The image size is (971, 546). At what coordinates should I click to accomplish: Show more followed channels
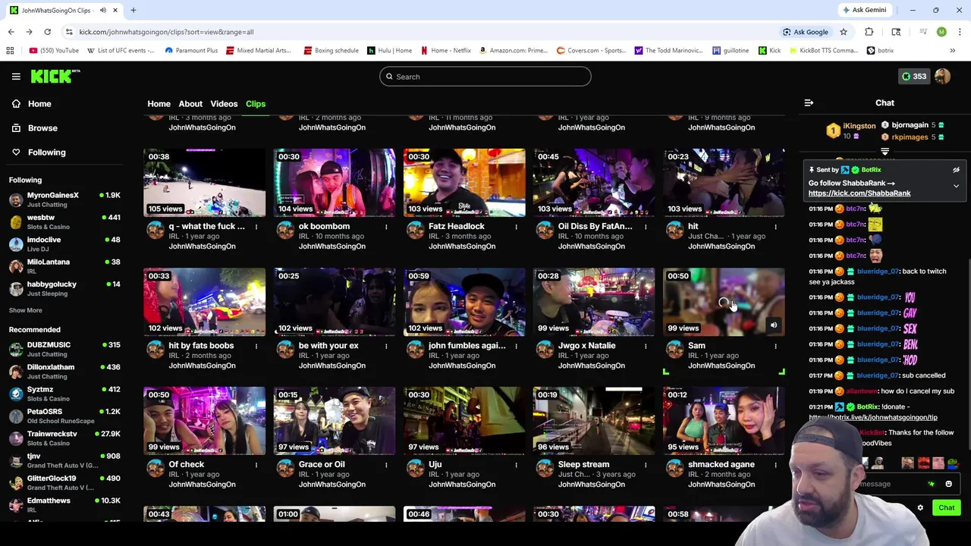tap(25, 310)
